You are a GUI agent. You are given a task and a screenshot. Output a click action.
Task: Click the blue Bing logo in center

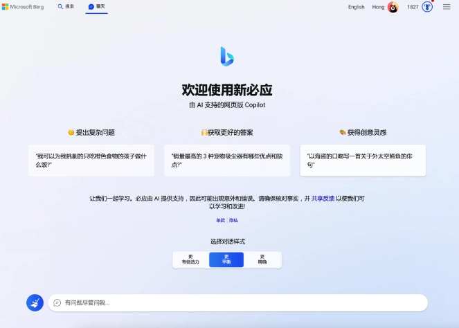click(227, 57)
